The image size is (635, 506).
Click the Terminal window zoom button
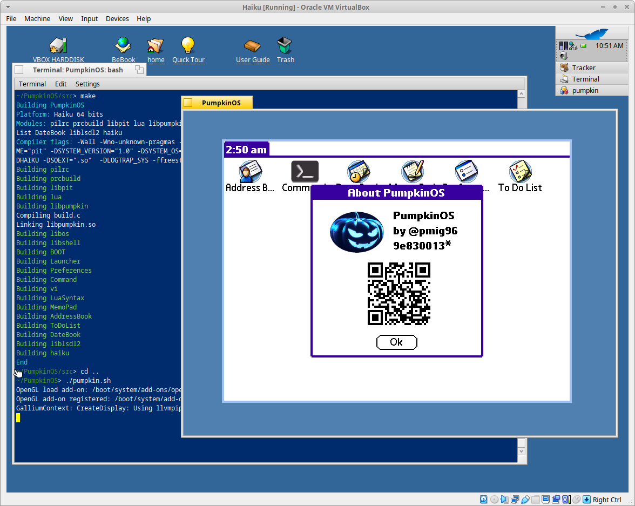pyautogui.click(x=139, y=70)
